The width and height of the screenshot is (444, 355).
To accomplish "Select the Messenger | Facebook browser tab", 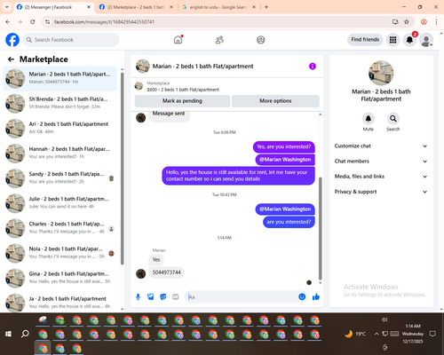I will click(53, 7).
